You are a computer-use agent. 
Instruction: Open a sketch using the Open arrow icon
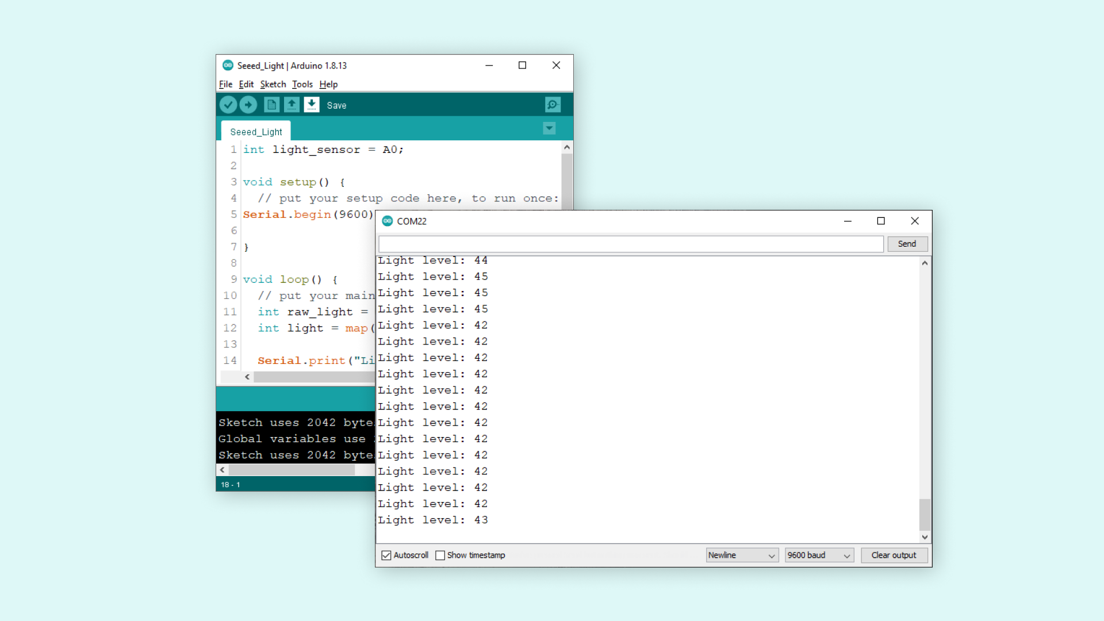point(292,105)
